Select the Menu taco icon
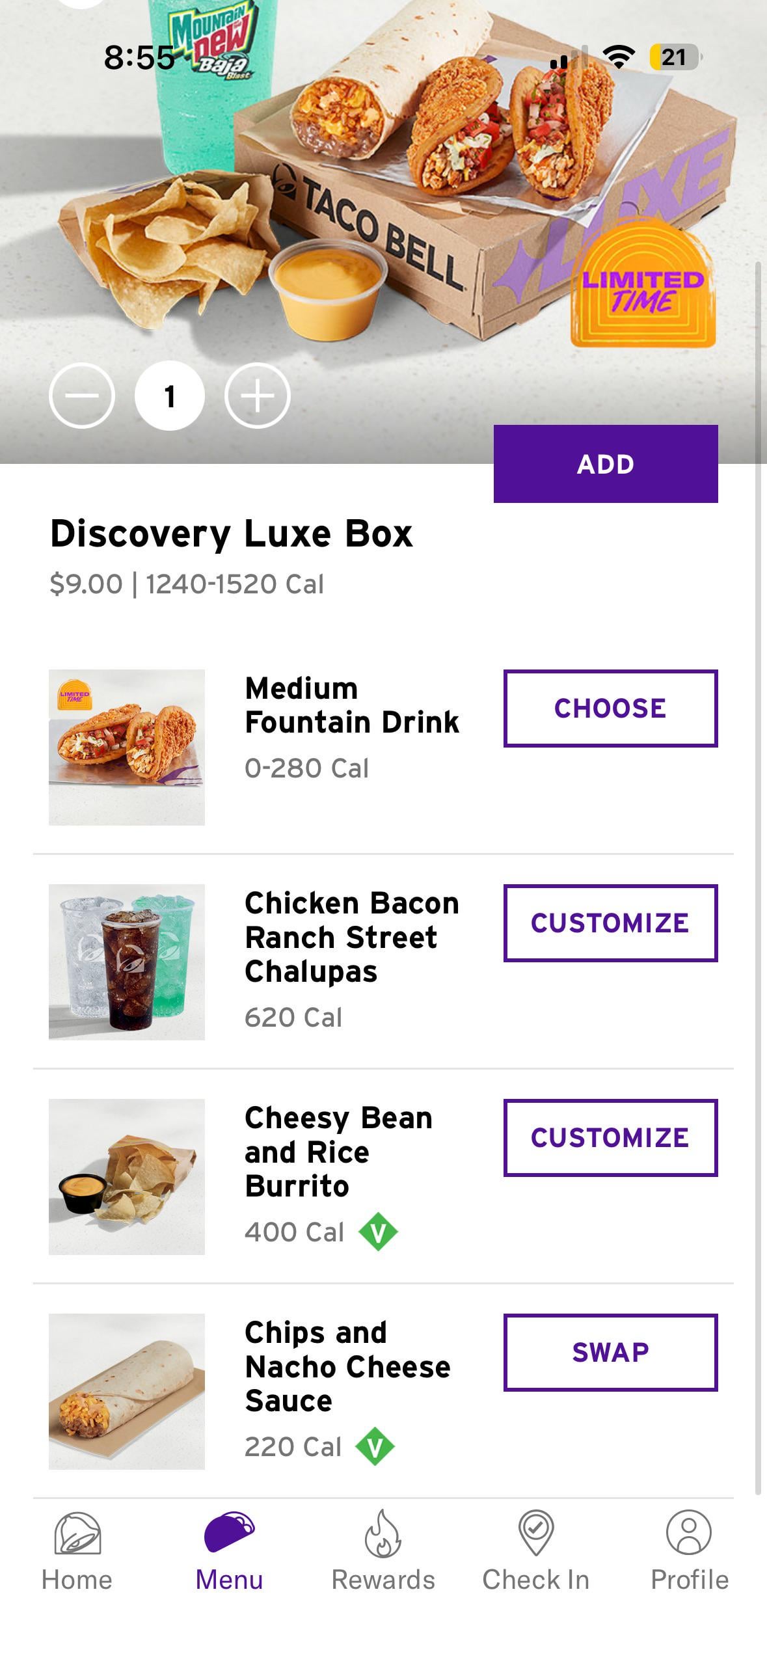This screenshot has height=1663, width=767. pos(229,1533)
